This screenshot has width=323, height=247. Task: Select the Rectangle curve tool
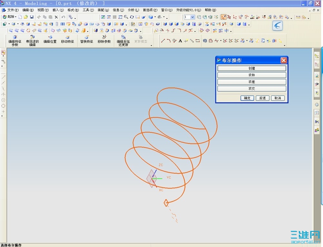tap(198, 41)
